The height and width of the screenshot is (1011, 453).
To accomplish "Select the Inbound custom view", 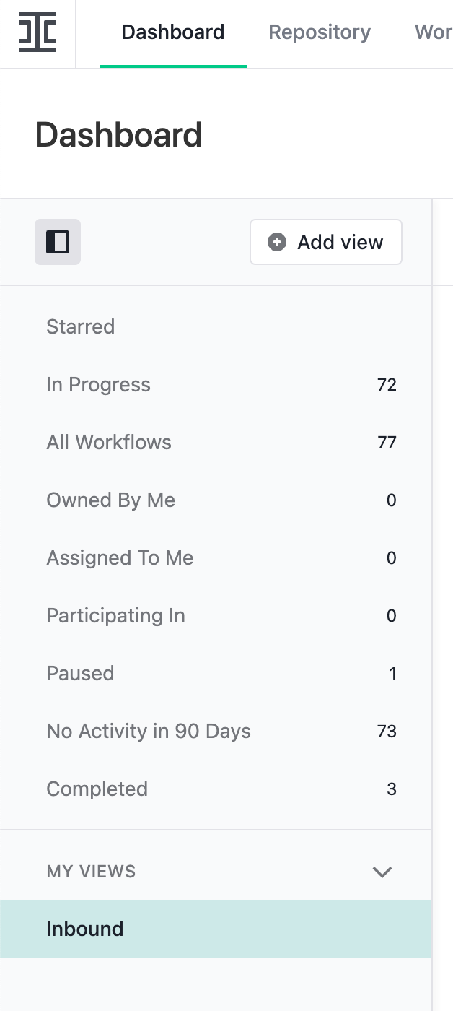I will tap(85, 929).
